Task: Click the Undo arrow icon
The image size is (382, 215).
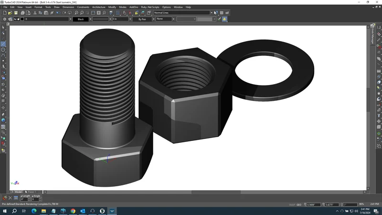Action: click(x=58, y=13)
